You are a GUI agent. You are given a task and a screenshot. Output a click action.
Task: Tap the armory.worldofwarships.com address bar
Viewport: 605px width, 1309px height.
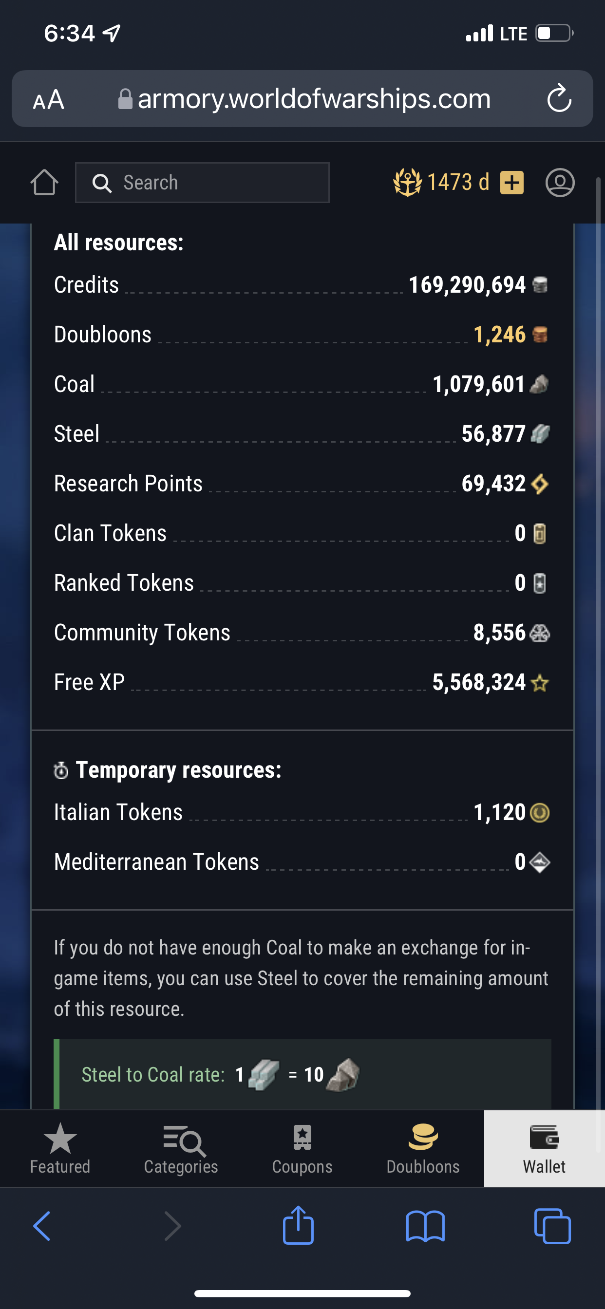[x=313, y=98]
